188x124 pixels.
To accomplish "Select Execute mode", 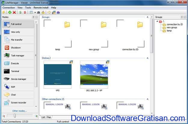I will point(18,63).
